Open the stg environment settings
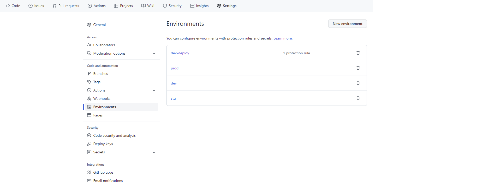The image size is (501, 189). [173, 98]
